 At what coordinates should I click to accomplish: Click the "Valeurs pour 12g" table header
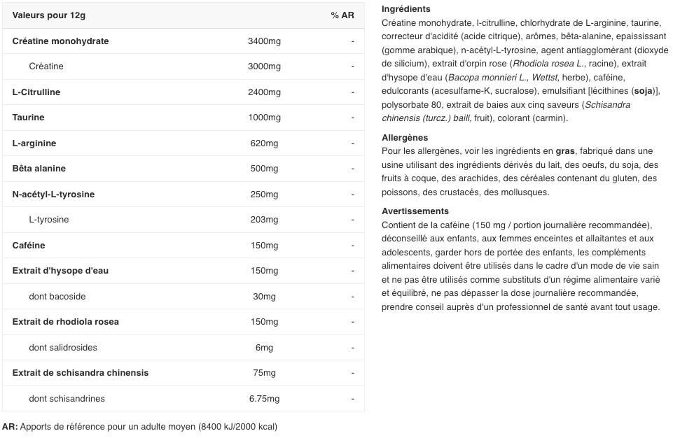49,15
